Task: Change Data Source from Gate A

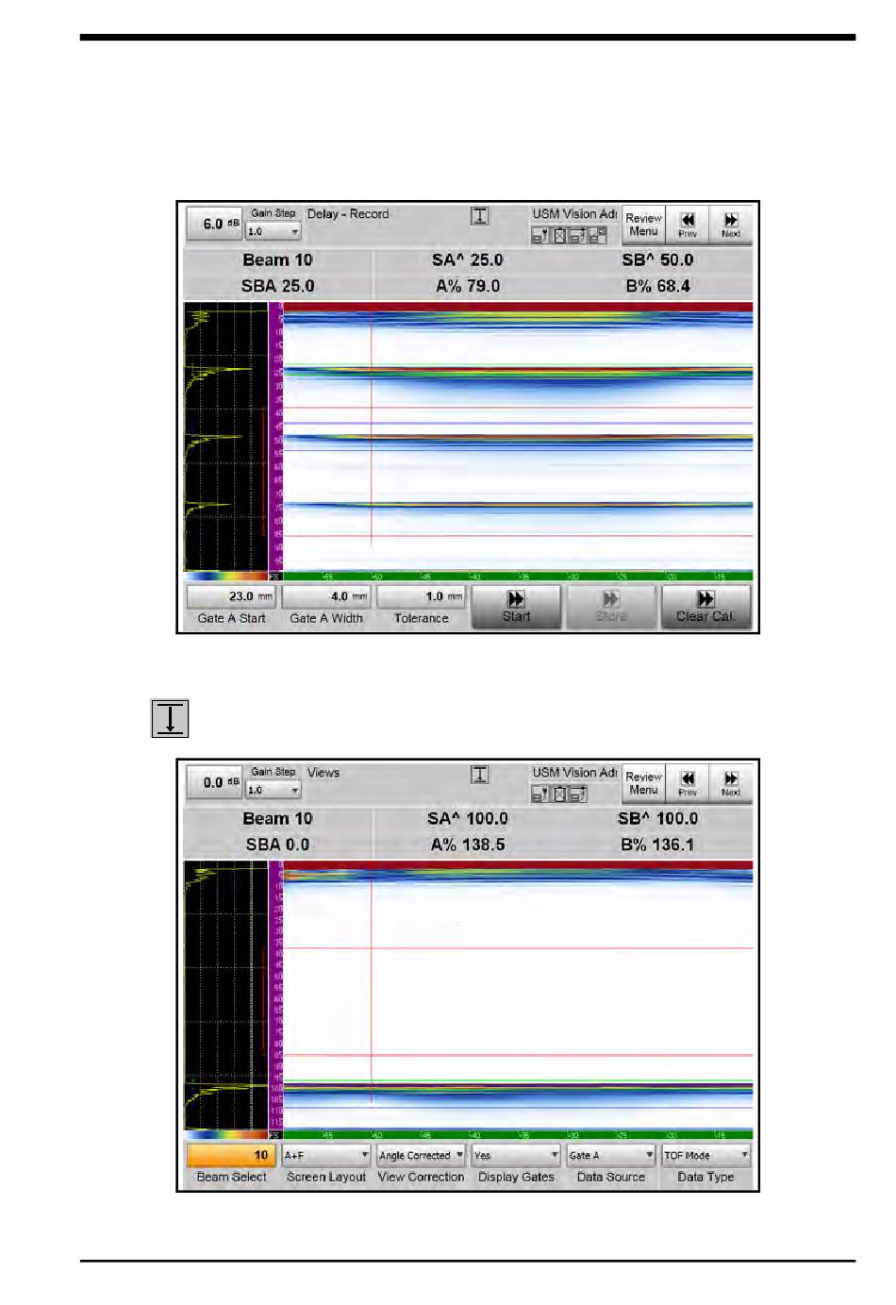Action: pos(611,1155)
